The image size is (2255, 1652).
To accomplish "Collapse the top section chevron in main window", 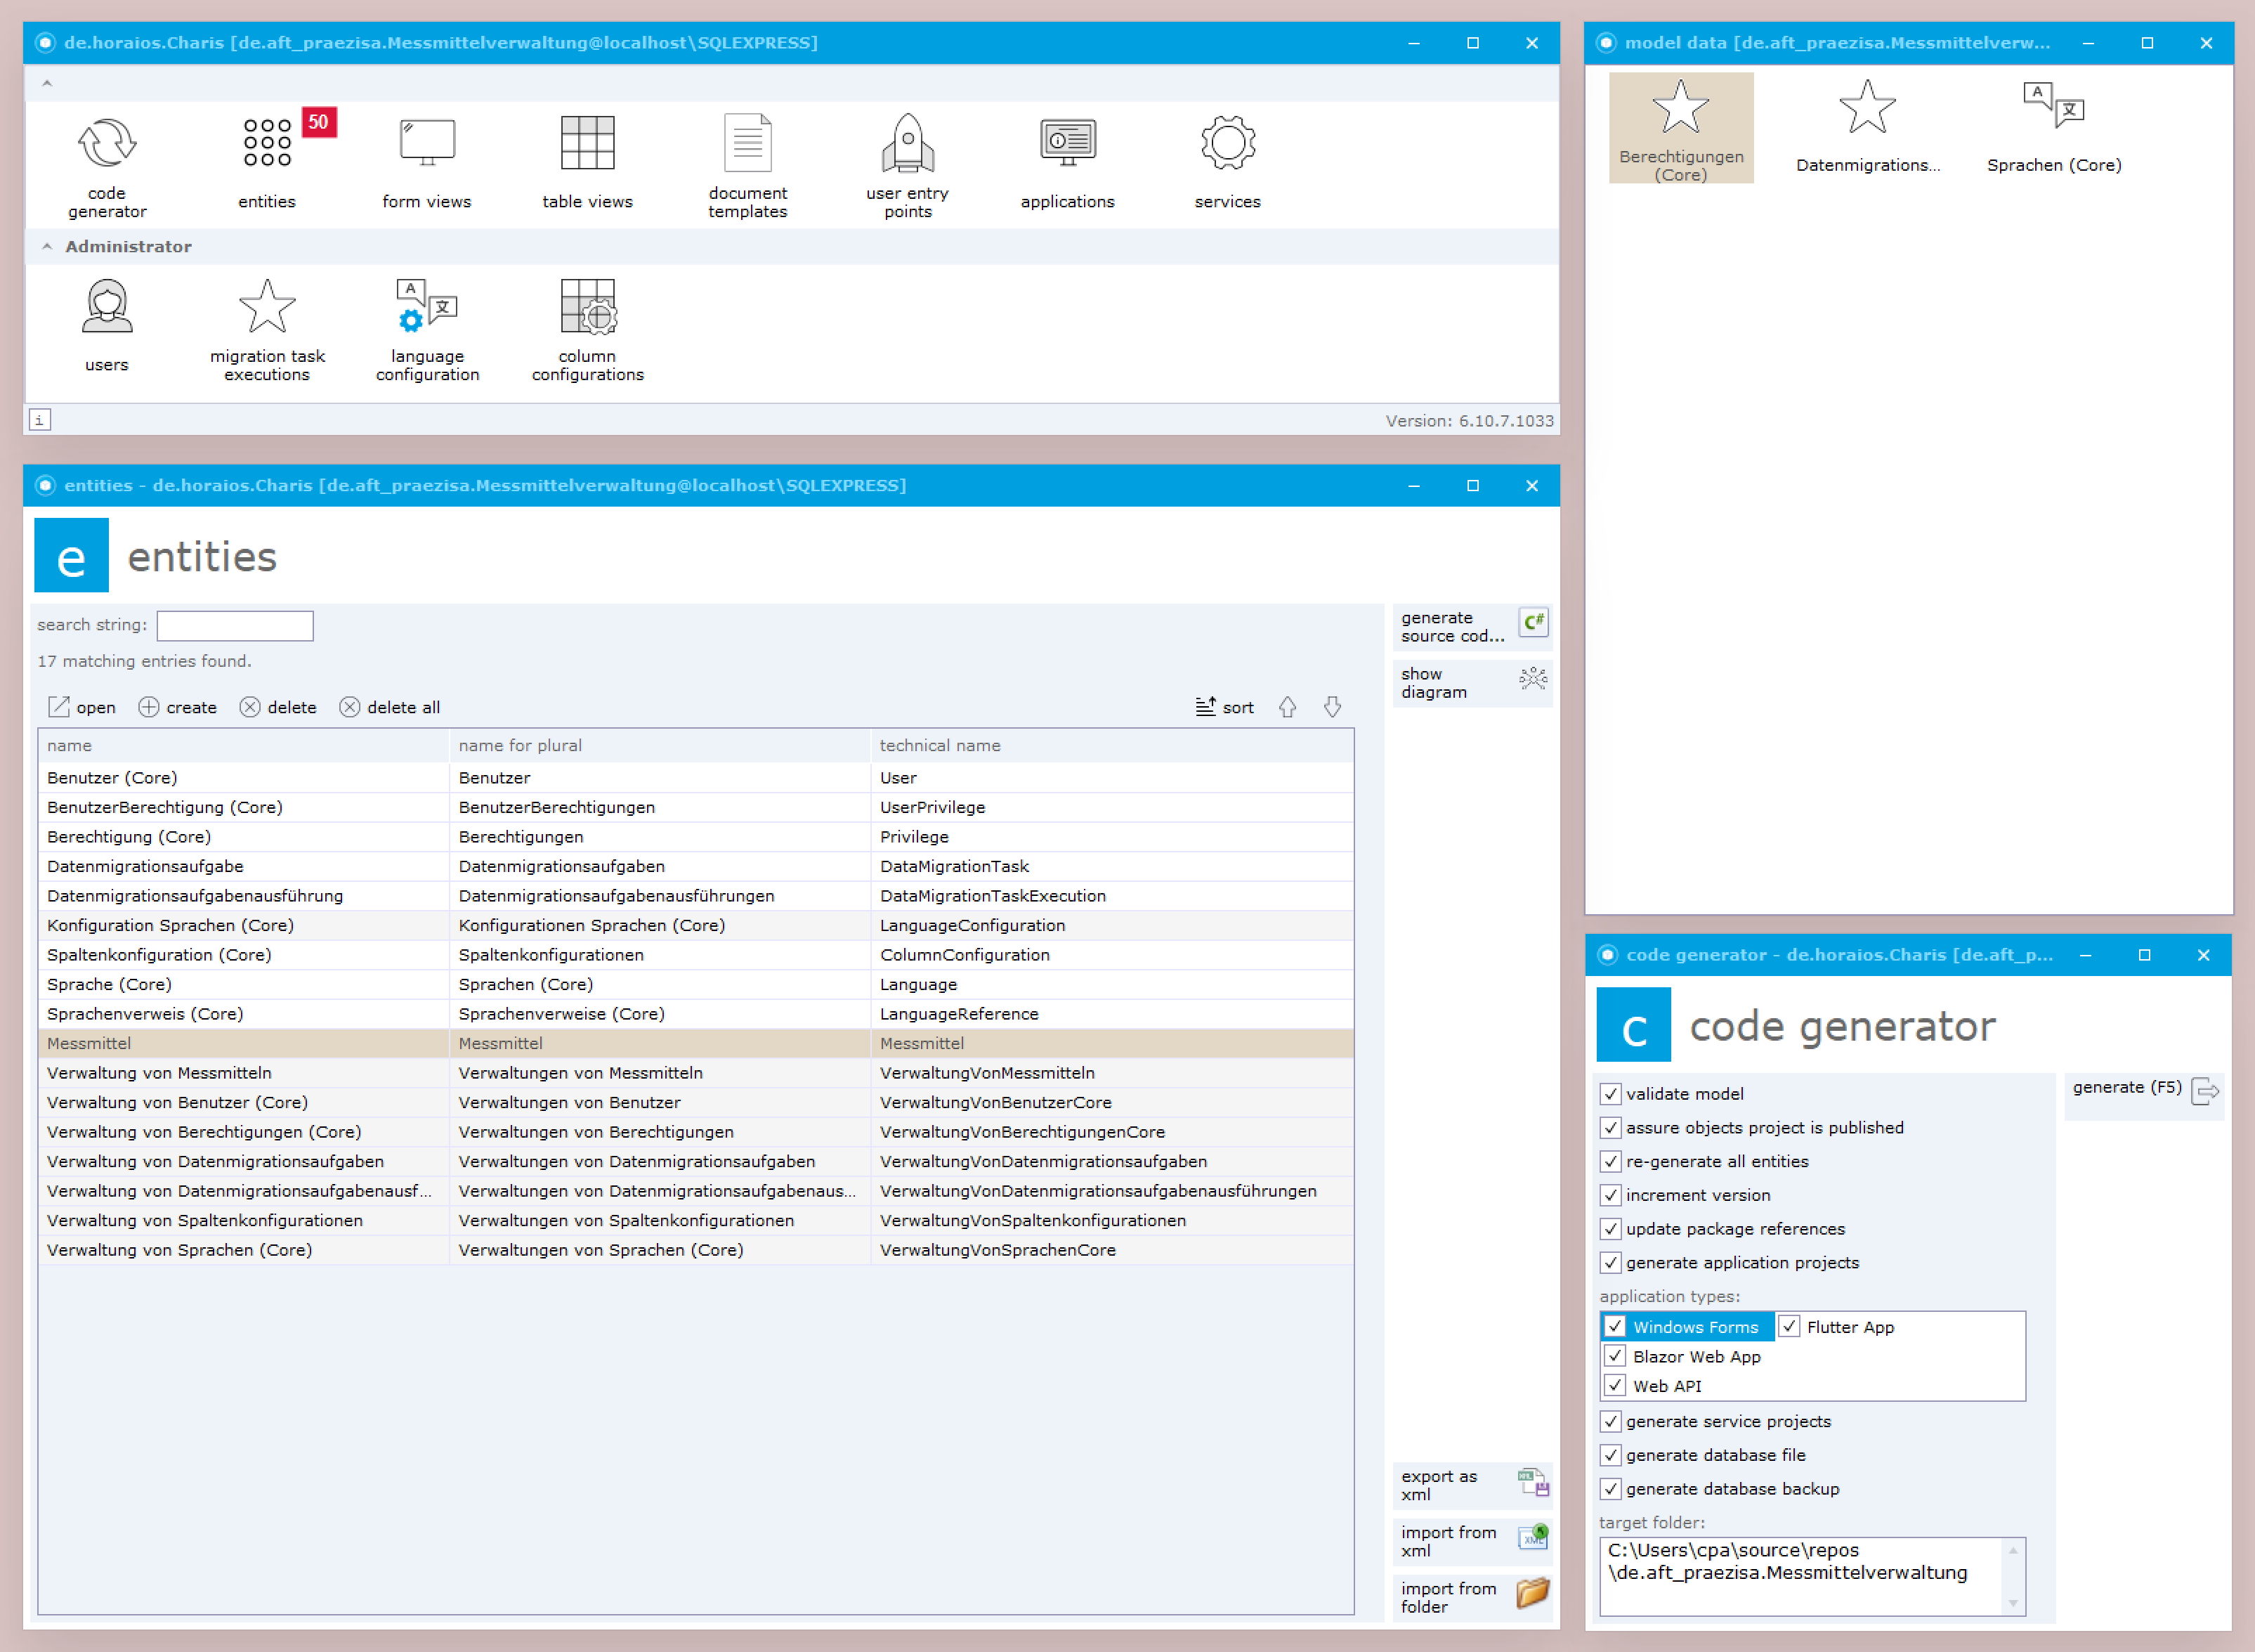I will [x=47, y=83].
